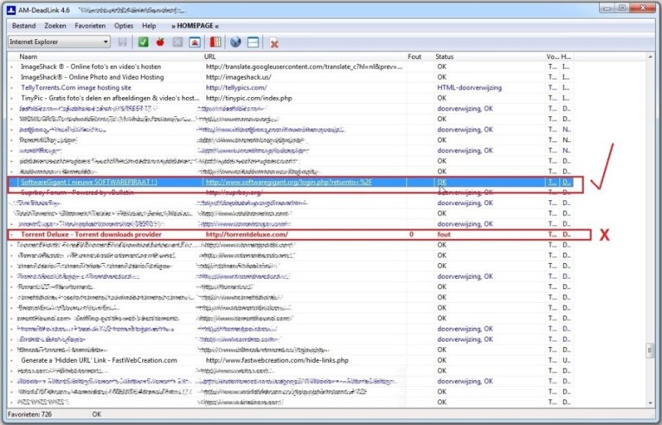Viewport: 662px width, 425px height.
Task: Click the picture/thumbnail toolbar icon
Action: (195, 42)
